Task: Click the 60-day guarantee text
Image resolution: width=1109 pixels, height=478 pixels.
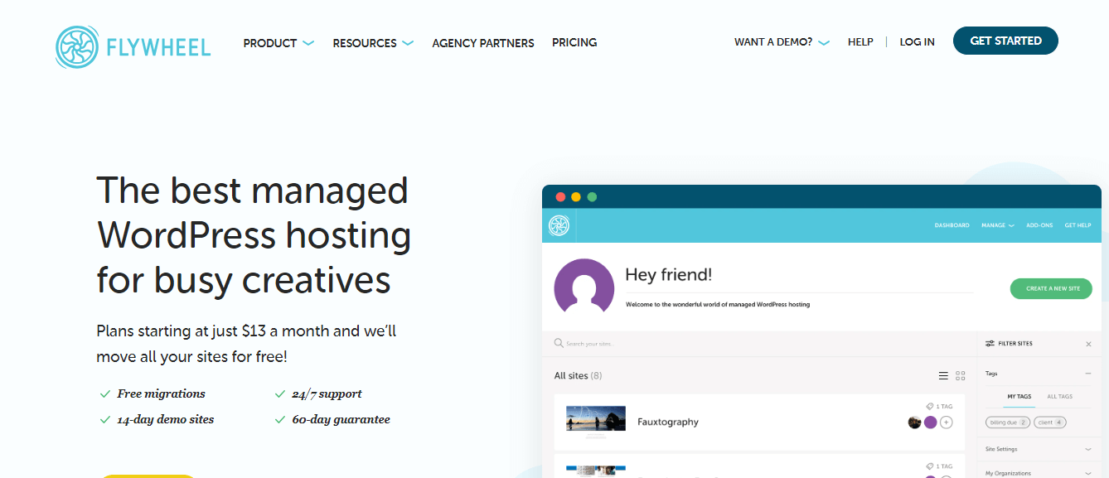Action: pyautogui.click(x=341, y=420)
